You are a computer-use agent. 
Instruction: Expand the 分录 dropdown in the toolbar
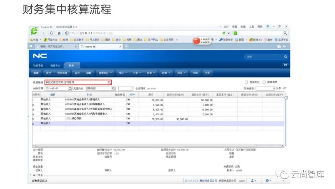[x=137, y=73]
